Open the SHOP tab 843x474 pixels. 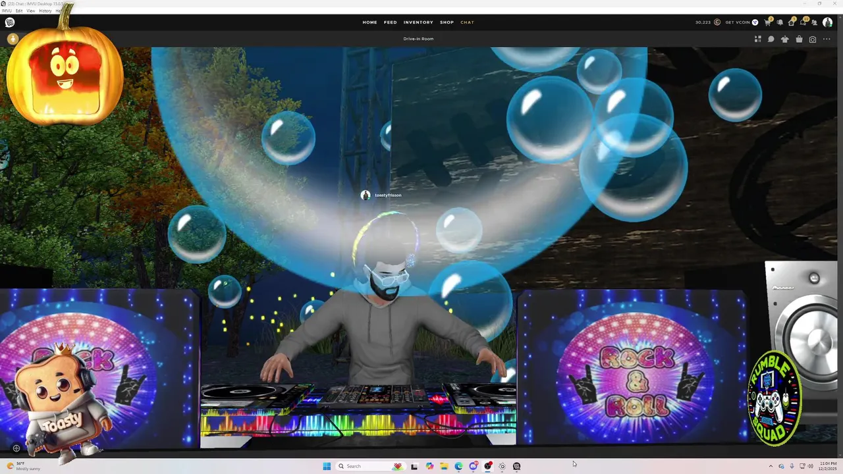tap(447, 22)
